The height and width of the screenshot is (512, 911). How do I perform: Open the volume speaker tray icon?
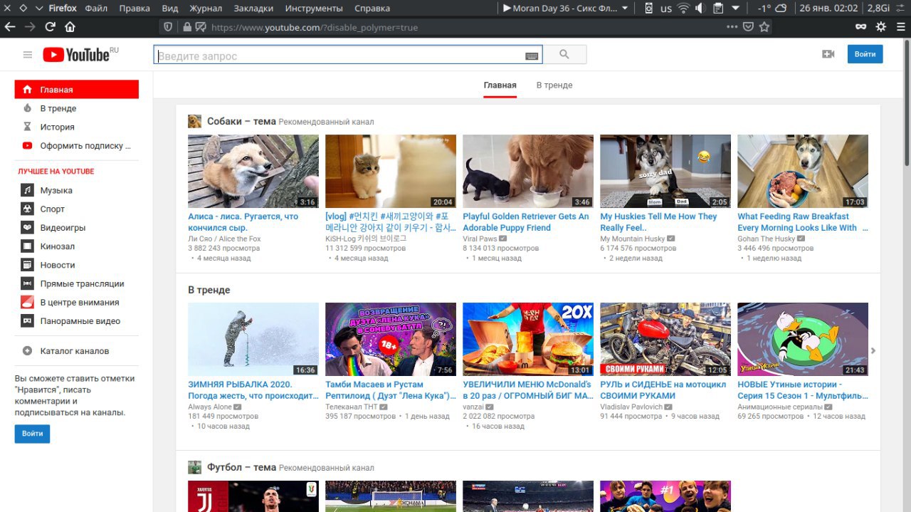point(700,9)
